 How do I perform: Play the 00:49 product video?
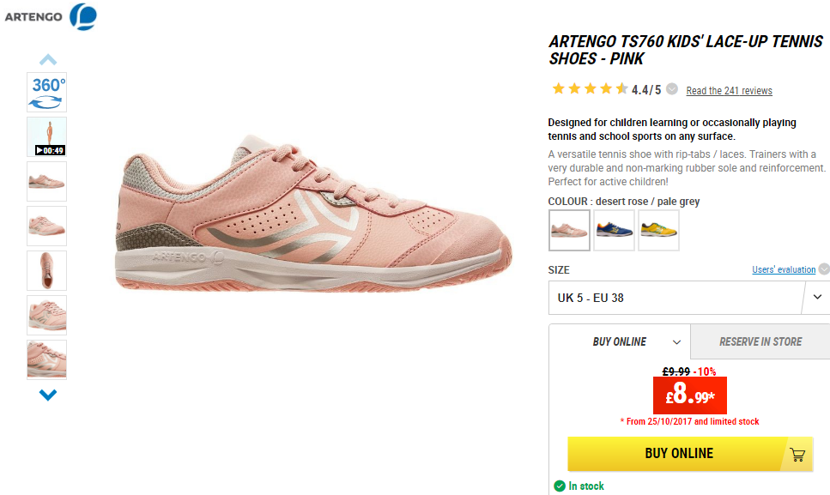coord(47,137)
